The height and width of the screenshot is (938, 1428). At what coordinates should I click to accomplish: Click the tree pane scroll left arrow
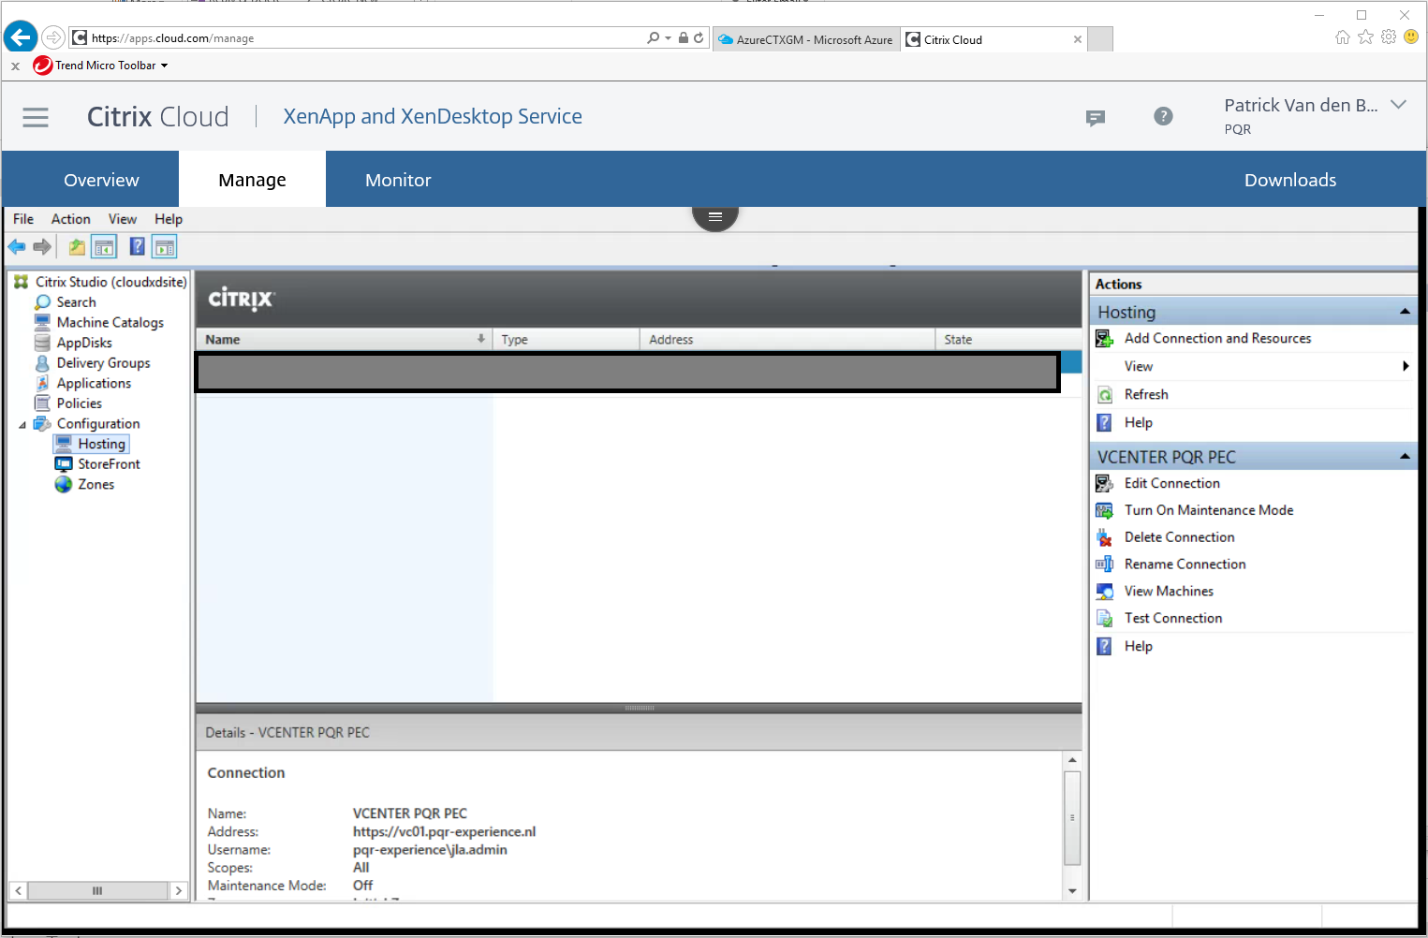(18, 891)
